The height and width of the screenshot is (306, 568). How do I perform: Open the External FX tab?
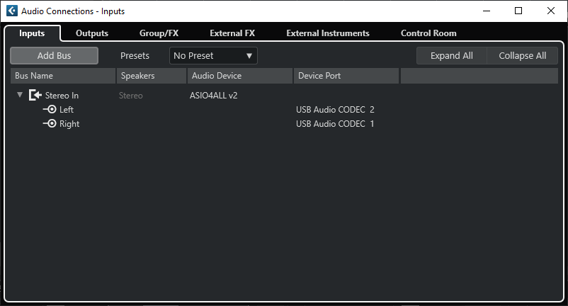click(232, 33)
